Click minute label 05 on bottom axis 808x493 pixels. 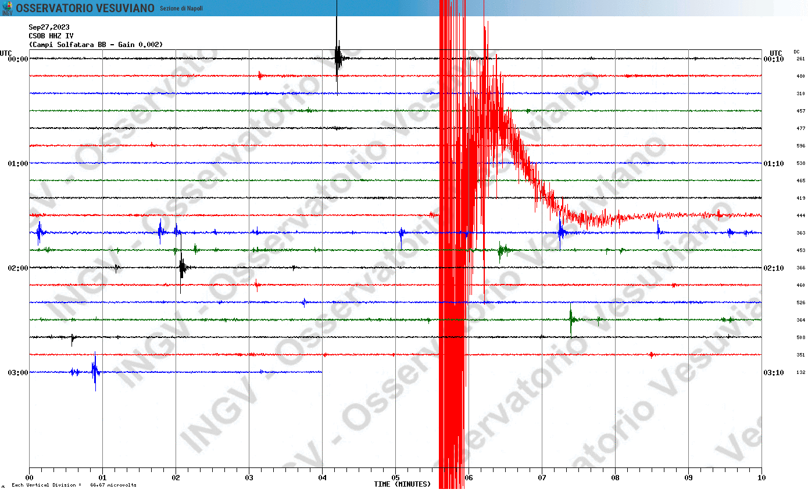pos(395,478)
